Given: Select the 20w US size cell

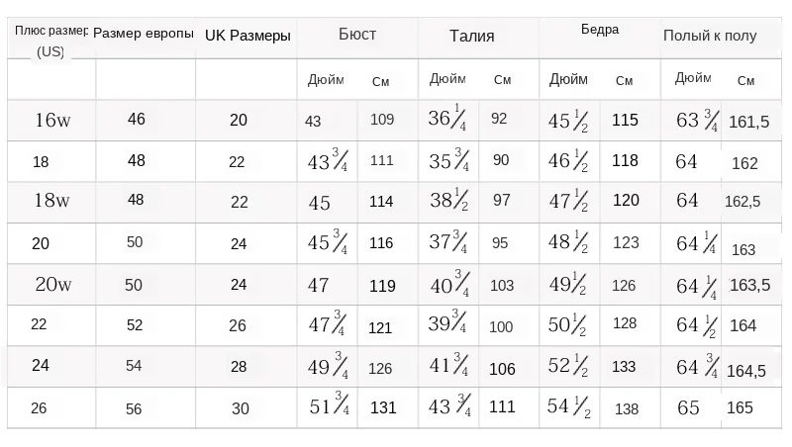Looking at the screenshot, I should (x=53, y=286).
